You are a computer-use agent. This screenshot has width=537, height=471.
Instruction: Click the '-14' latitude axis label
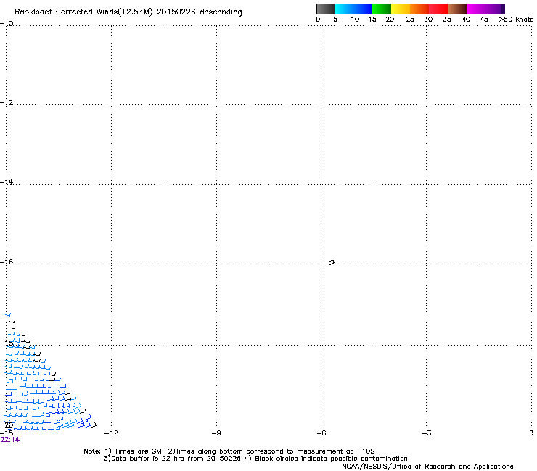click(x=7, y=182)
